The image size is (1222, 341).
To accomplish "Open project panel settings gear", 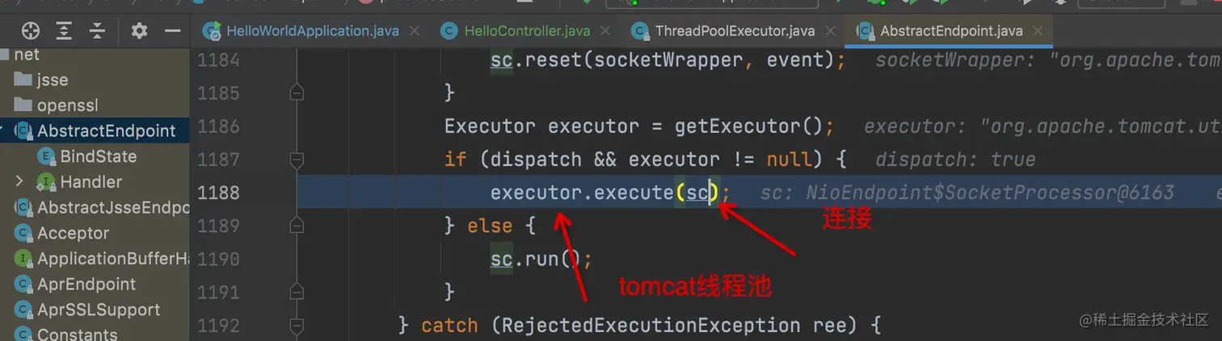I will coord(139,31).
